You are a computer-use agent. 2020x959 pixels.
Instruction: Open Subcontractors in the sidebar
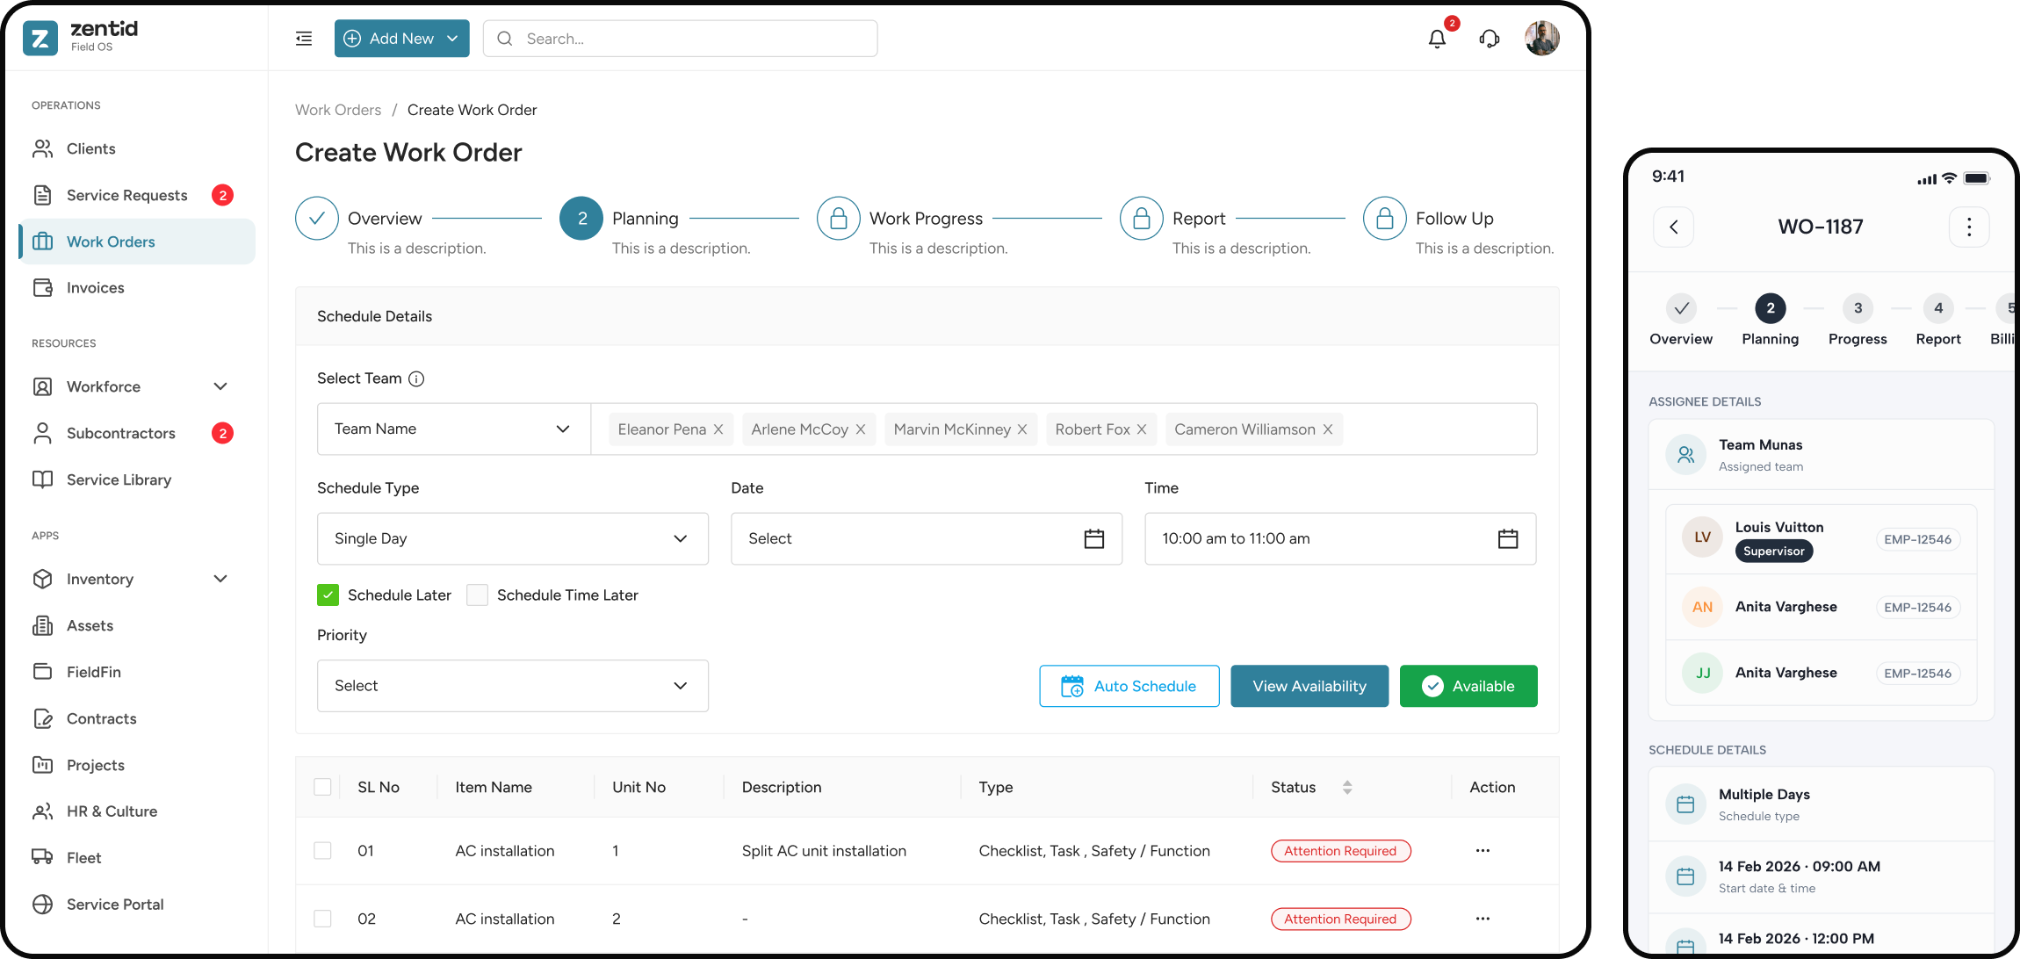[136, 433]
